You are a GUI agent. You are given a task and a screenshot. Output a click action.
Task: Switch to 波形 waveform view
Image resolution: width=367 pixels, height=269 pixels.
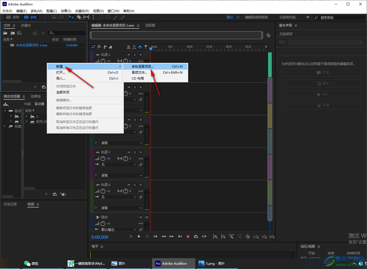pyautogui.click(x=13, y=17)
